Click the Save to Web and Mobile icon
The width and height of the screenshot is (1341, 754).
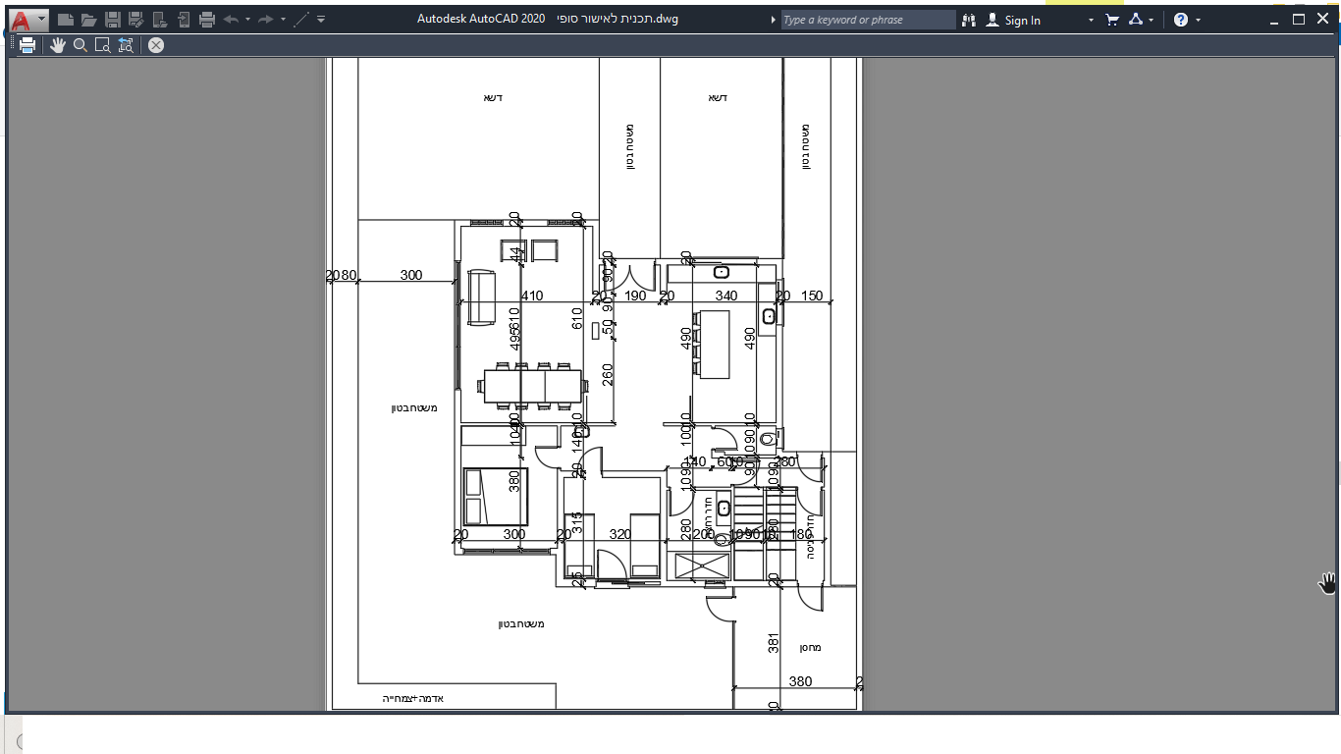pos(184,20)
